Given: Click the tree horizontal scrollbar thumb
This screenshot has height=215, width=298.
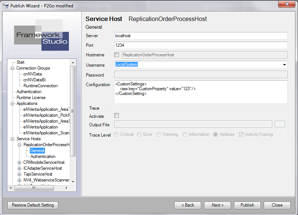Looking at the screenshot, I should tap(34, 188).
